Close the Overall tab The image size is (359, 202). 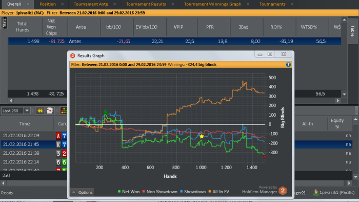[x=28, y=4]
